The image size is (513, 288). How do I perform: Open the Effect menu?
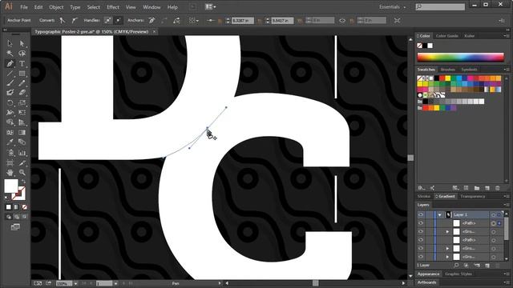113,7
